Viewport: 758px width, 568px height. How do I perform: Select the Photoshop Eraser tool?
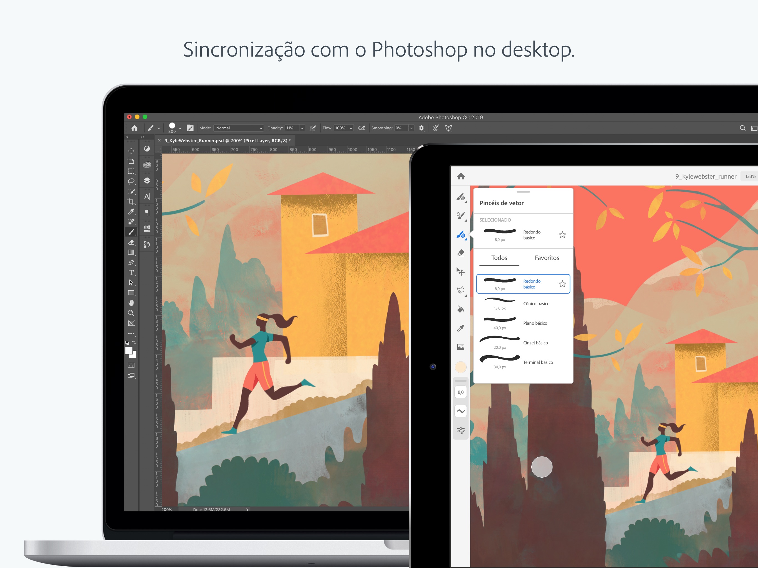click(131, 242)
